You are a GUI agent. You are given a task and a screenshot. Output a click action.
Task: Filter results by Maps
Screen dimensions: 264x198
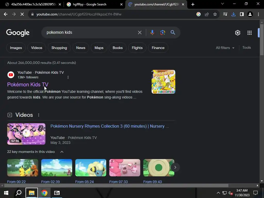point(99,48)
